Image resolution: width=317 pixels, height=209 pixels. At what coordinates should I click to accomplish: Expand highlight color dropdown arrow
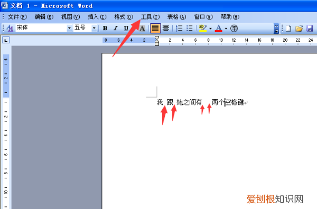(210, 28)
